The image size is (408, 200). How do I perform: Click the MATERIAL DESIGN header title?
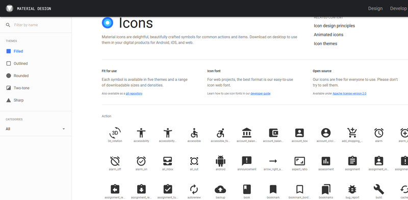[x=34, y=9]
